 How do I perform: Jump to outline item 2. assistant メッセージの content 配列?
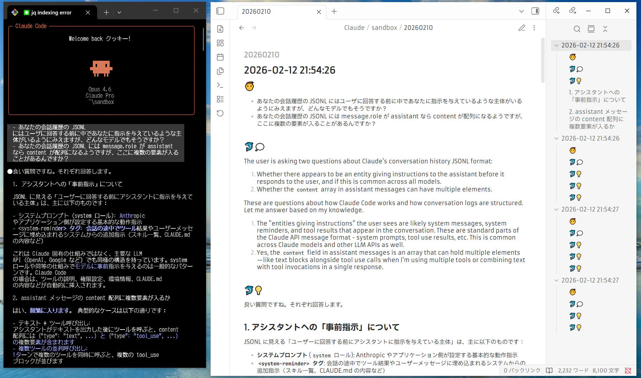(598, 119)
